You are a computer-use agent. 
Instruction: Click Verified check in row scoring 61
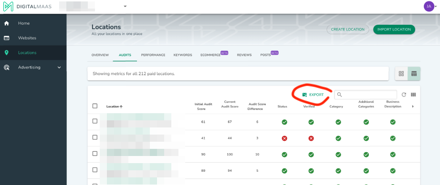click(x=311, y=122)
